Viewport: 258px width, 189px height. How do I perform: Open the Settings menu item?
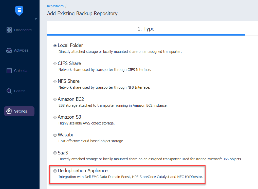[x=19, y=111]
